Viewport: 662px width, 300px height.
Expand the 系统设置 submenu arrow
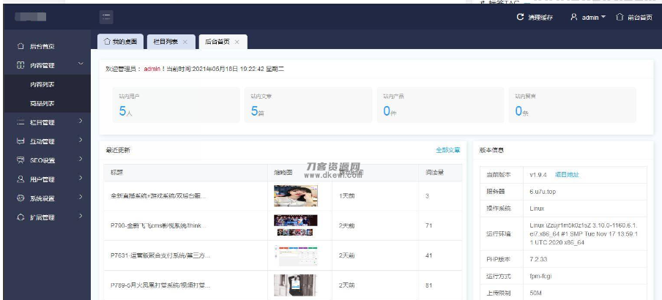81,197
